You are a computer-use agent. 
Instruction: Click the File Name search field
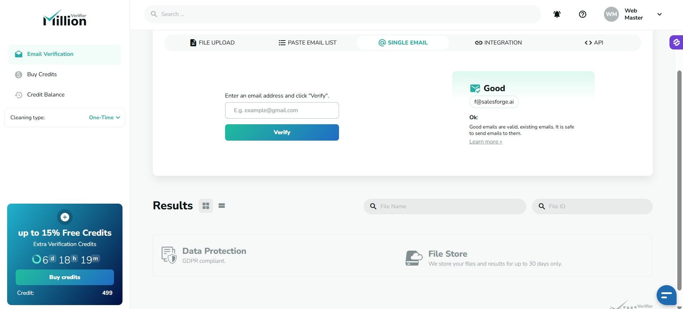445,206
